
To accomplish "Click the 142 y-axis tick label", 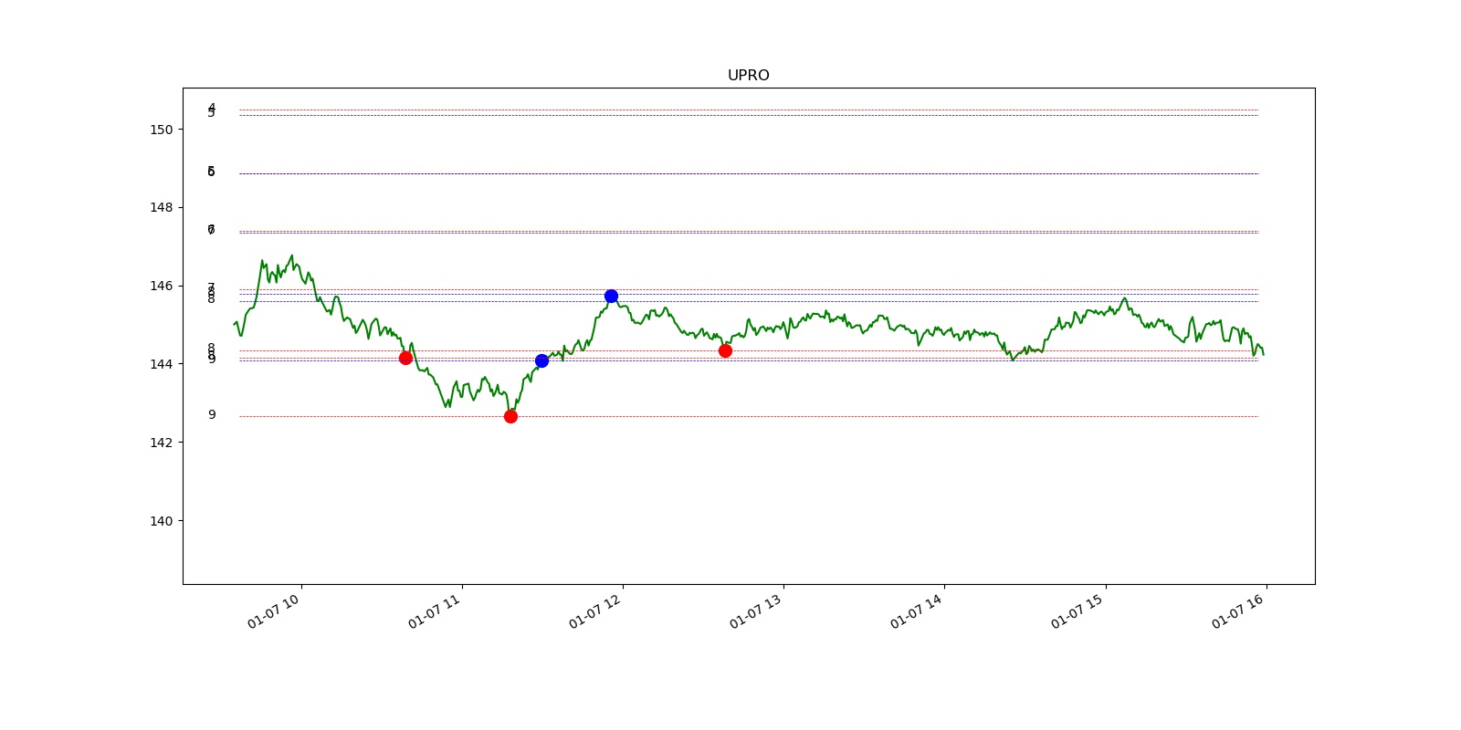I will click(162, 443).
